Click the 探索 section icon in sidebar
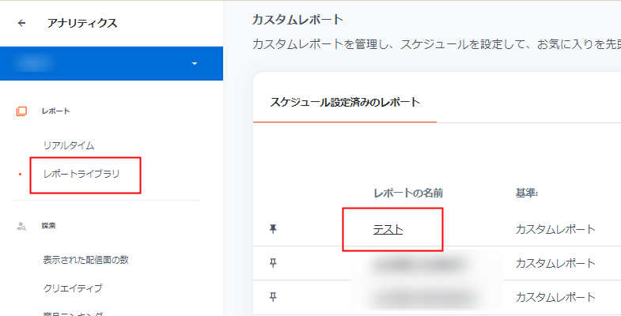 tap(22, 226)
